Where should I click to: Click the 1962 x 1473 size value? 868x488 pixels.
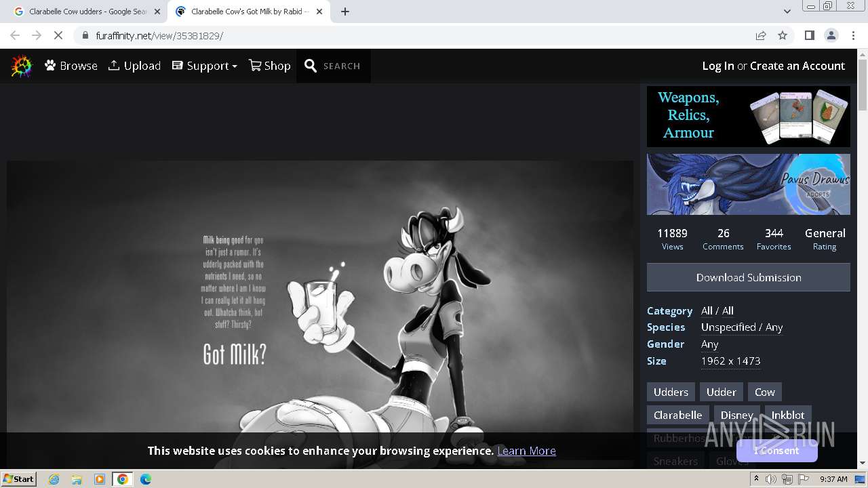pyautogui.click(x=730, y=361)
